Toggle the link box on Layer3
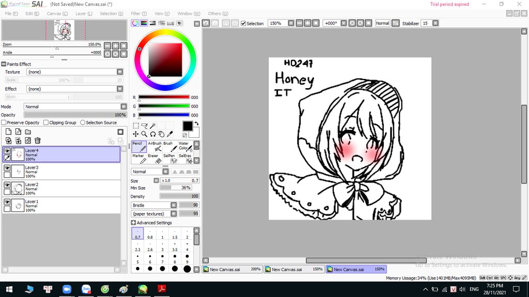 [7, 175]
